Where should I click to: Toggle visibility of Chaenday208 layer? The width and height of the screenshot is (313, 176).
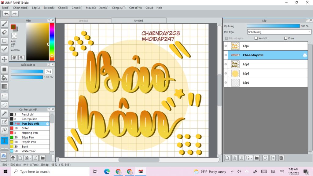[226, 55]
